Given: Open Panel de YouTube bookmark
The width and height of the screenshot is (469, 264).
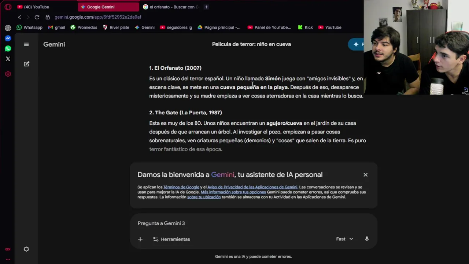Looking at the screenshot, I should [269, 27].
